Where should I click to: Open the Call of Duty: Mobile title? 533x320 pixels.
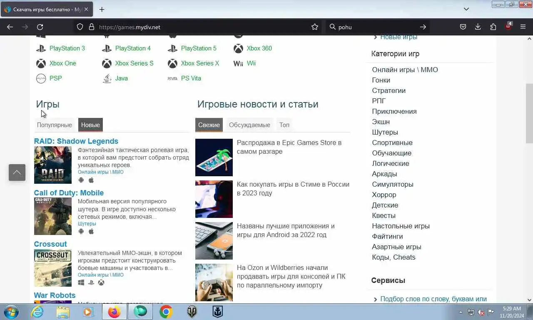(x=69, y=193)
